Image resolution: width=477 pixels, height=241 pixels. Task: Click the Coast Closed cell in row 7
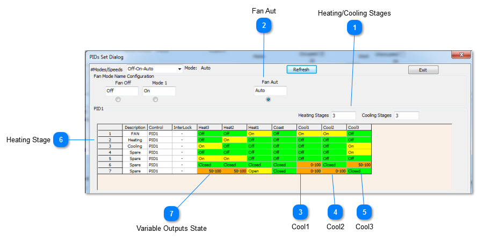285,171
